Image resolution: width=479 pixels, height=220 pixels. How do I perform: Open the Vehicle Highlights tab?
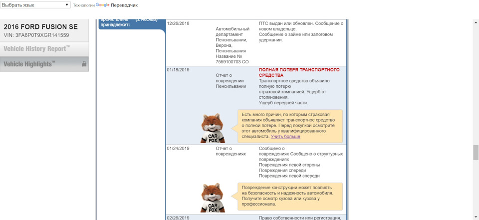pyautogui.click(x=44, y=64)
